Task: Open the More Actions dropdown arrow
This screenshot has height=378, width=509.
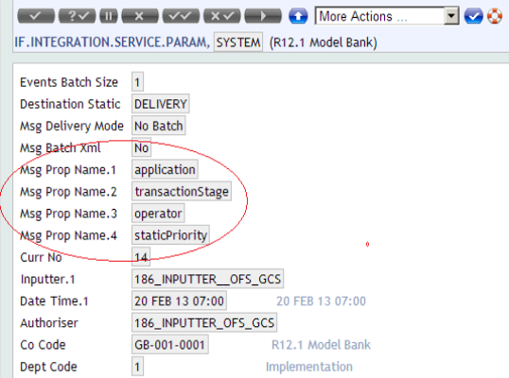Action: (451, 16)
